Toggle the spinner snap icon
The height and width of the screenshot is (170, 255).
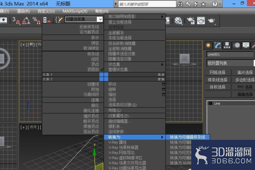(47, 21)
